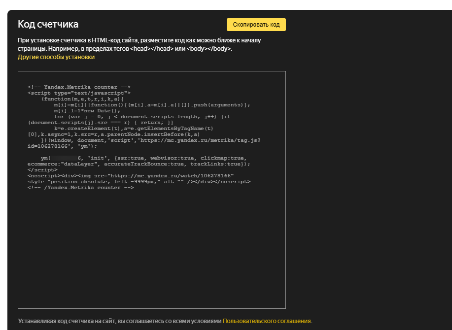The height and width of the screenshot is (330, 452).
Task: Open the 'Пользовательского соглашения' link
Action: [x=267, y=321]
